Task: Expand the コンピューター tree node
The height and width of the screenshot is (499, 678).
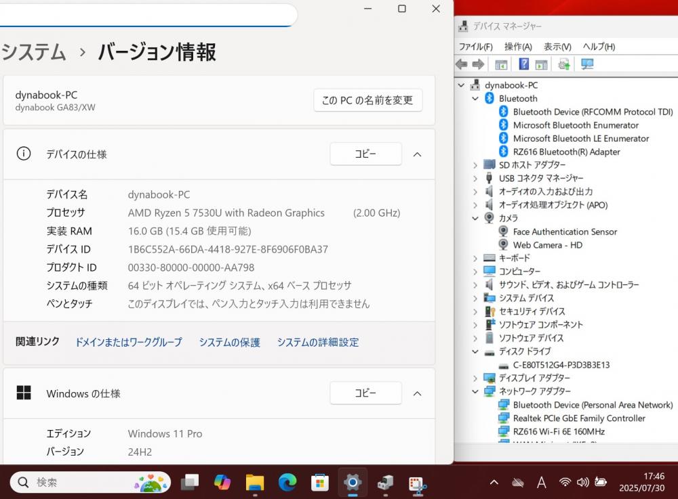Action: [475, 272]
